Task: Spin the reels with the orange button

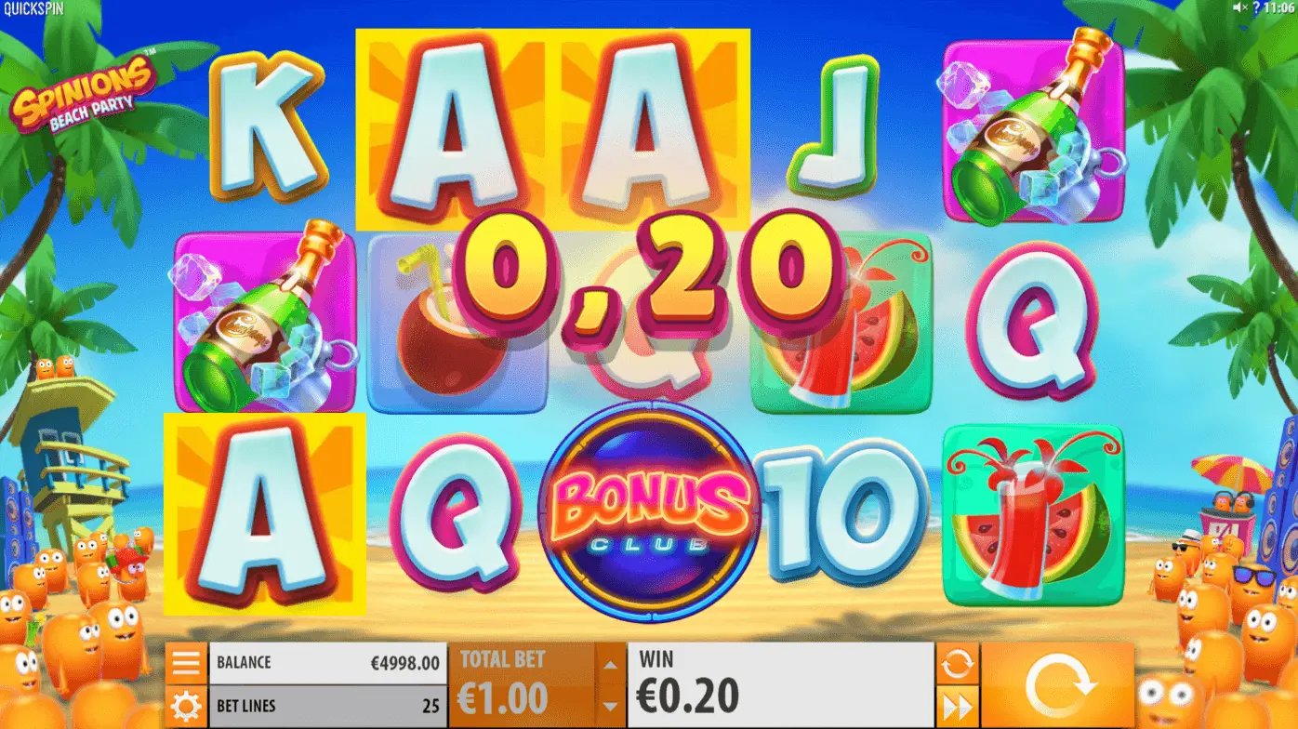Action: [x=1058, y=685]
